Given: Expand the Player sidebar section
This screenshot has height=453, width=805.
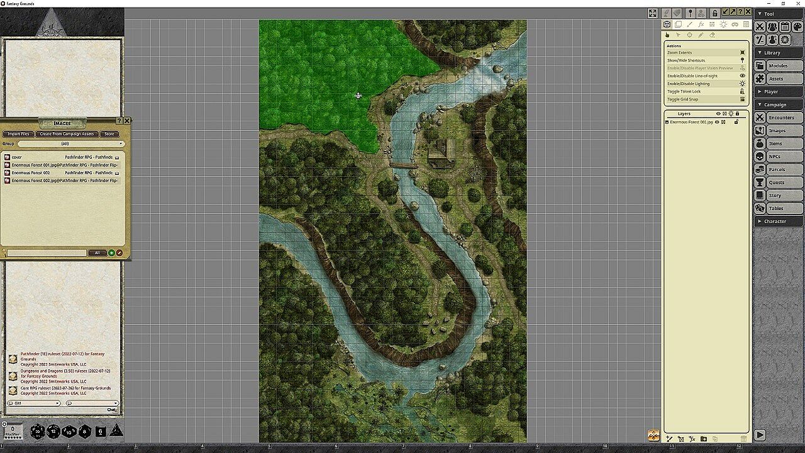Looking at the screenshot, I should (779, 92).
